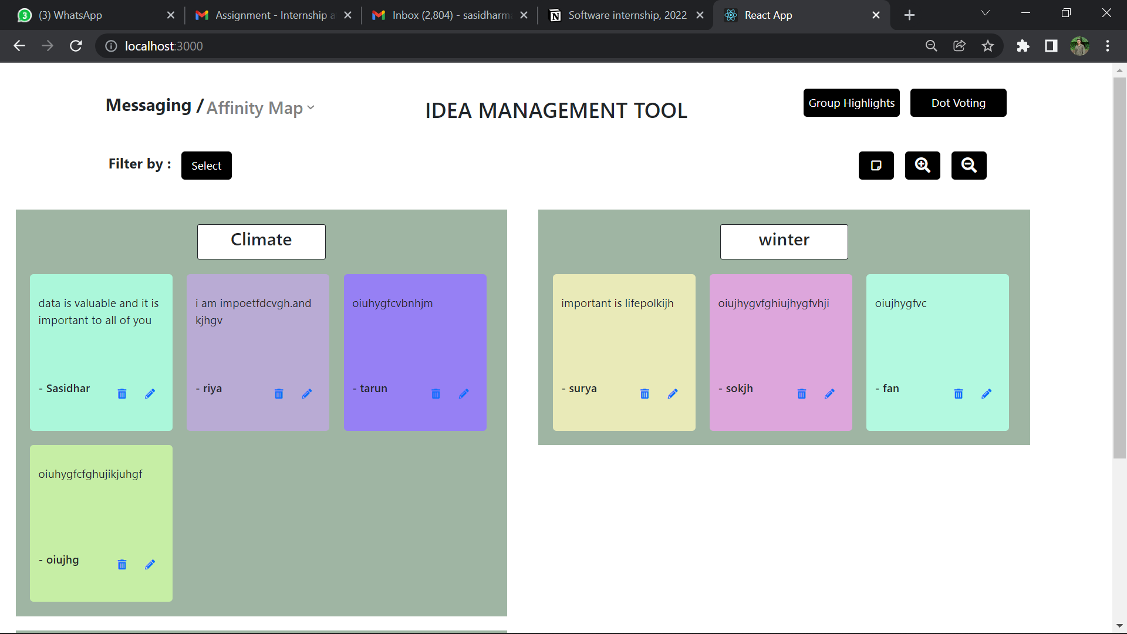Go back to previous page

coord(19,46)
